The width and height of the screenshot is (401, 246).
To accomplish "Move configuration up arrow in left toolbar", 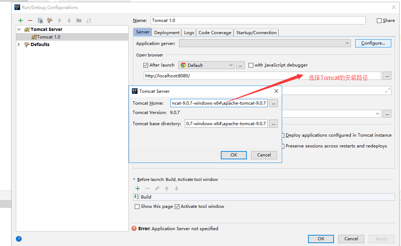I will pos(59,20).
